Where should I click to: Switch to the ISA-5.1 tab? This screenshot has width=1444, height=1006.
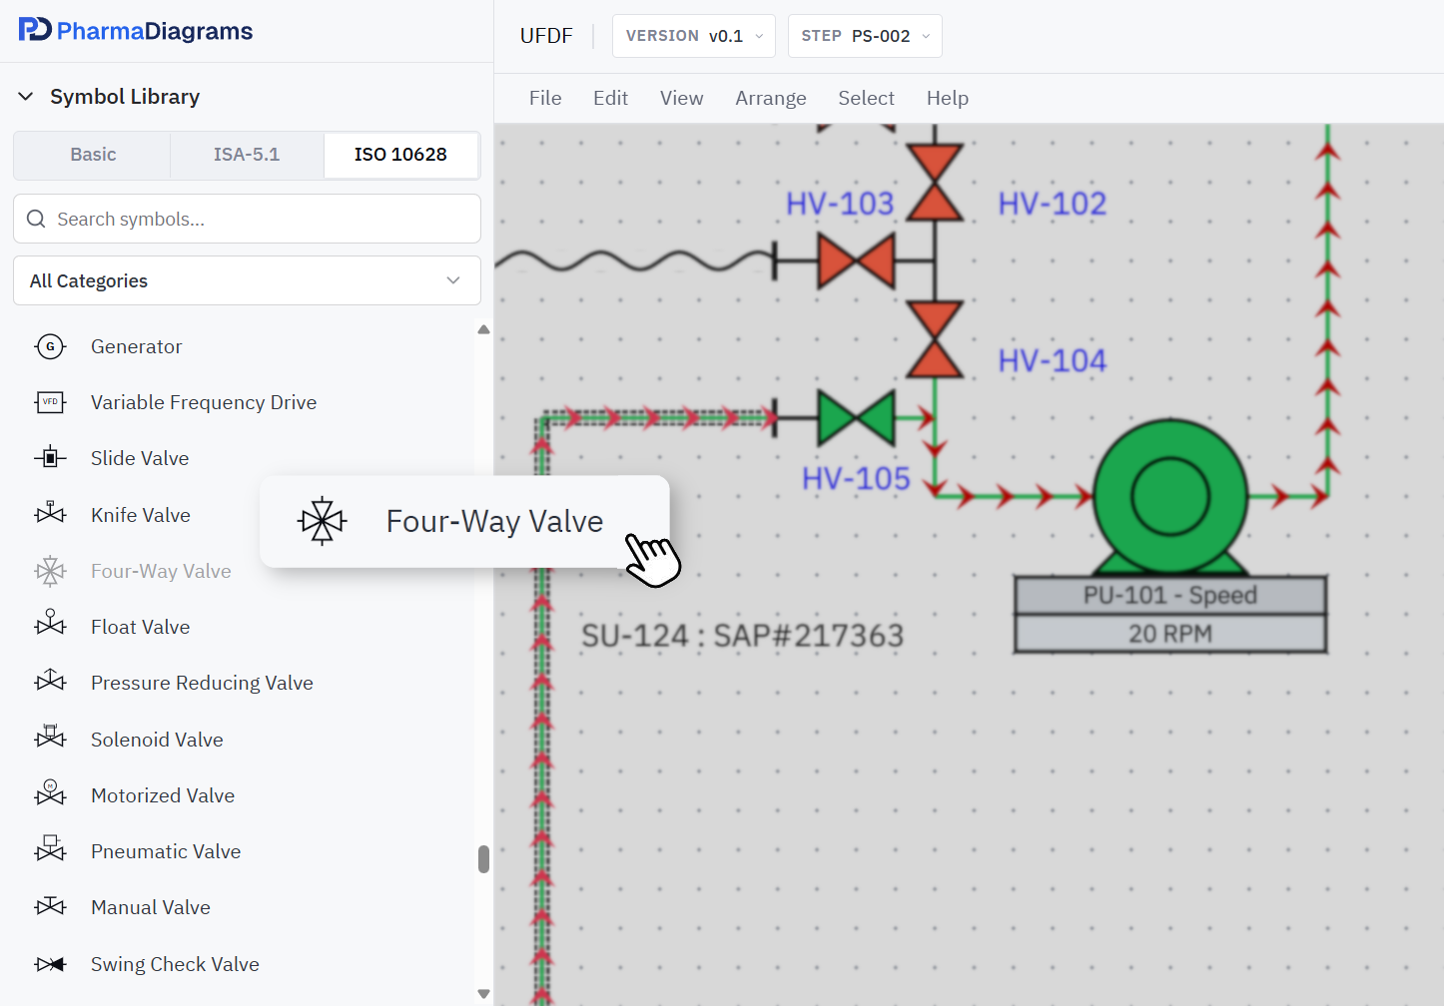tap(247, 155)
